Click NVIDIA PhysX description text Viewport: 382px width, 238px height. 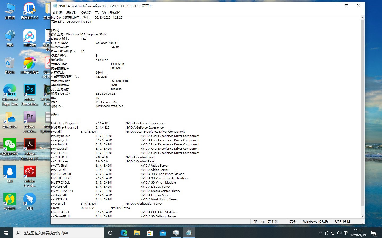(x=120, y=208)
